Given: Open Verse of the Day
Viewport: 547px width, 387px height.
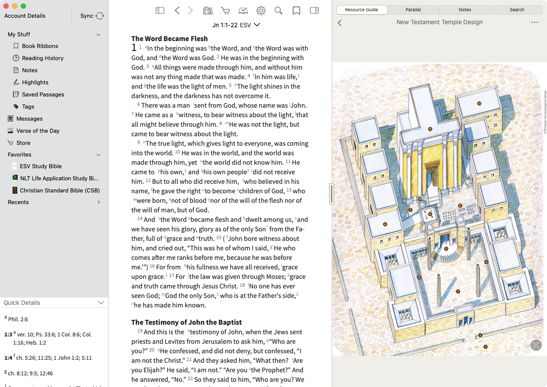Looking at the screenshot, I should [38, 131].
